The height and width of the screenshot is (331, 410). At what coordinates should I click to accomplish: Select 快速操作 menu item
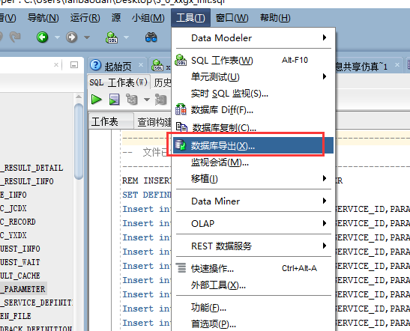tap(253, 268)
